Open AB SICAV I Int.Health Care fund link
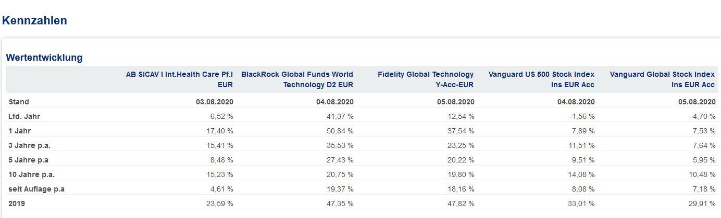Image resolution: width=721 pixels, height=218 pixels. (x=179, y=79)
